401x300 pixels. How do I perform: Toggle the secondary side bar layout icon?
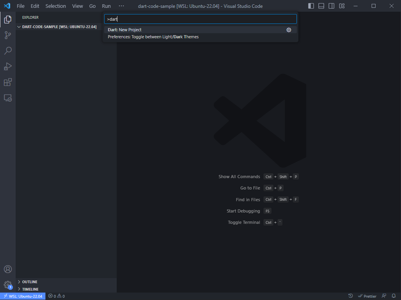point(331,6)
